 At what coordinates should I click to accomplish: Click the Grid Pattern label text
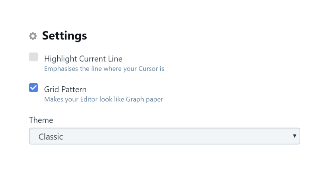[x=65, y=90]
